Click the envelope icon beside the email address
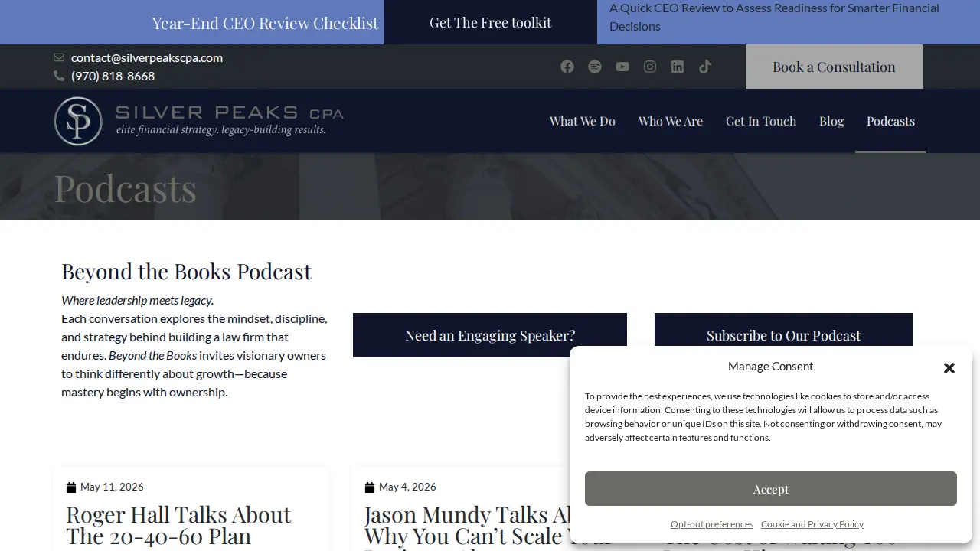This screenshot has width=980, height=551. 59,57
